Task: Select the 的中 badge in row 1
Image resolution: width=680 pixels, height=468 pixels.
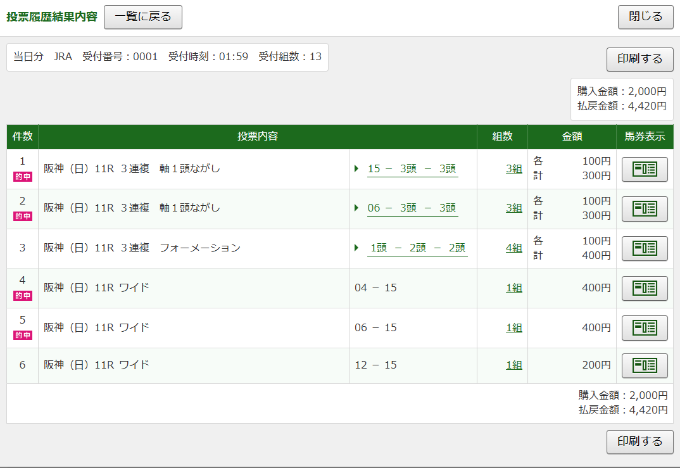Action: point(23,177)
